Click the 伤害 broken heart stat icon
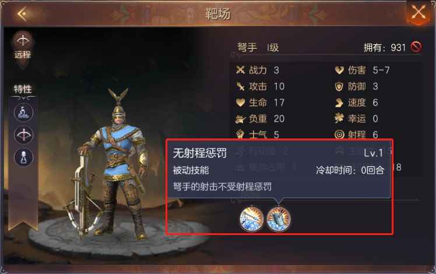This screenshot has height=274, width=436. [339, 70]
